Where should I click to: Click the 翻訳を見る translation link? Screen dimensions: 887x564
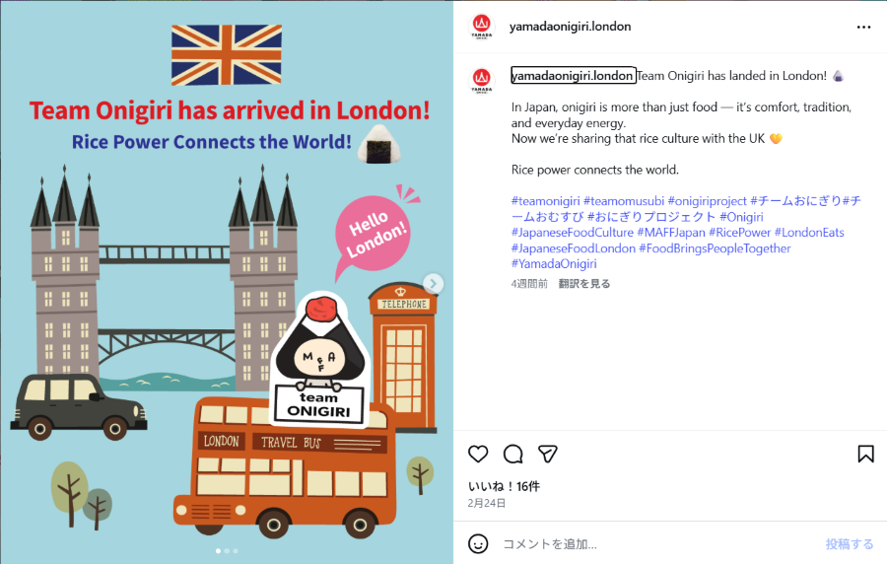click(x=584, y=283)
